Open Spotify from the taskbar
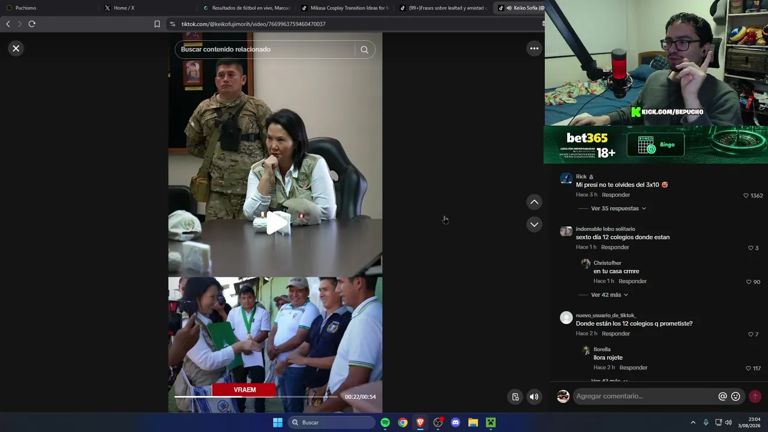The height and width of the screenshot is (432, 768). coord(385,422)
